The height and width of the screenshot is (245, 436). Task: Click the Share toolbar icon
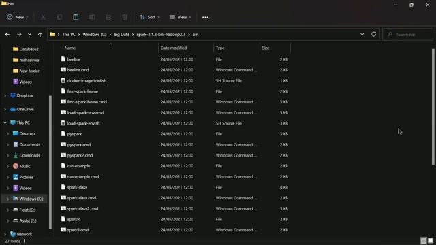click(x=108, y=17)
